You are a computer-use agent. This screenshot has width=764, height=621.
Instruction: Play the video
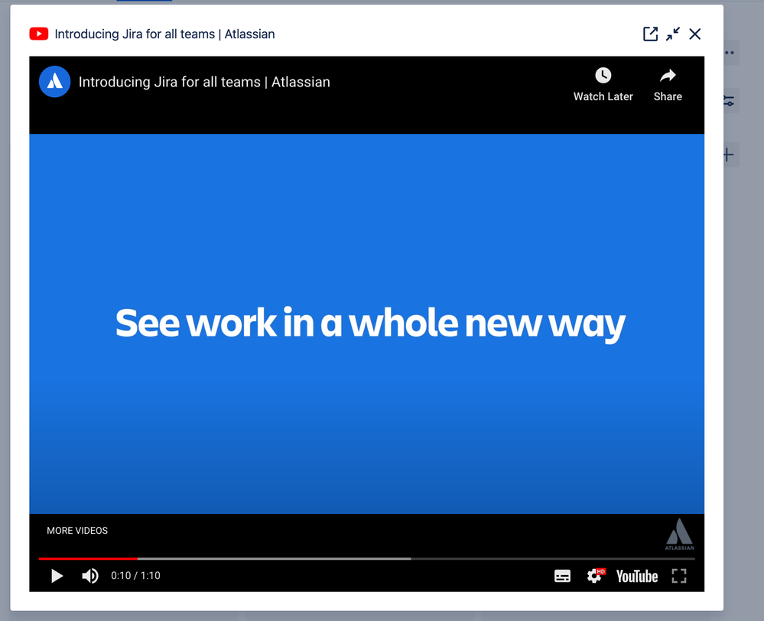coord(57,576)
